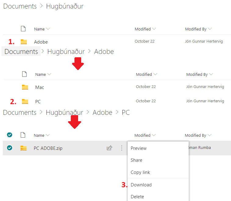Viewport: 231px width, 201px height.
Task: Click the Mac folder icon
Action: point(25,87)
